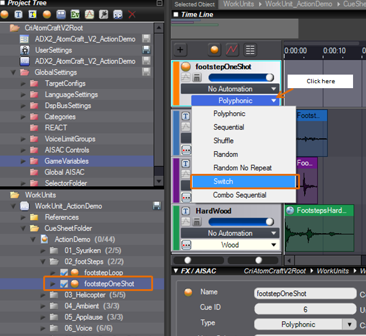Screen dimensions: 366x336
Task: Click the list view icon in Time Line toolbar
Action: pos(250,50)
